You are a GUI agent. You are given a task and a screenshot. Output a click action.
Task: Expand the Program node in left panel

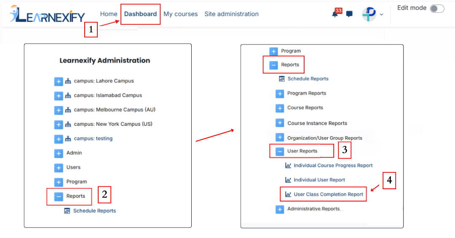pos(59,182)
